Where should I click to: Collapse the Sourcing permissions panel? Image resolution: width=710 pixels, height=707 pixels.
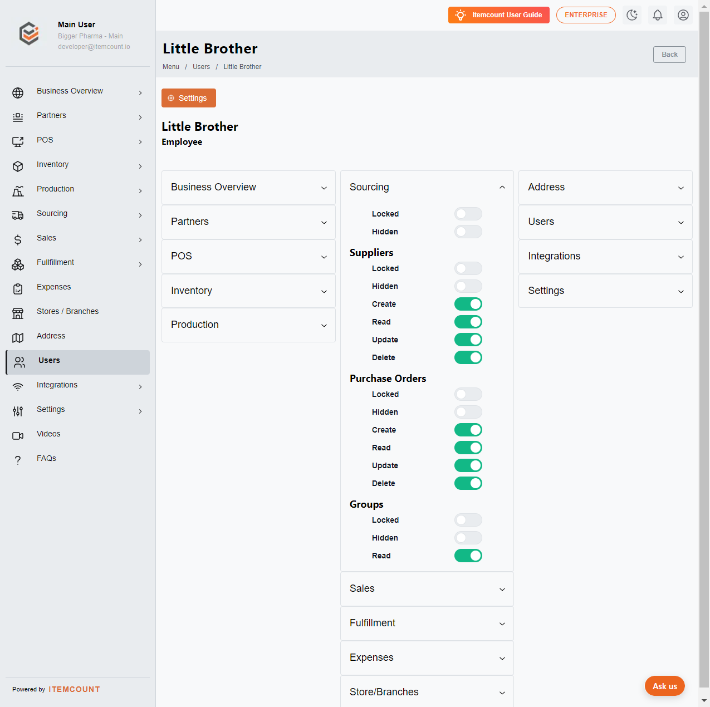point(427,188)
